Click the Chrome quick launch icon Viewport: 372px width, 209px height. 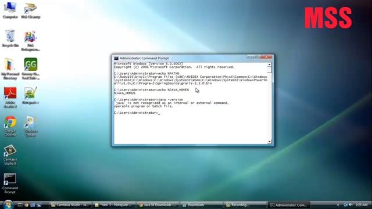[26, 205]
